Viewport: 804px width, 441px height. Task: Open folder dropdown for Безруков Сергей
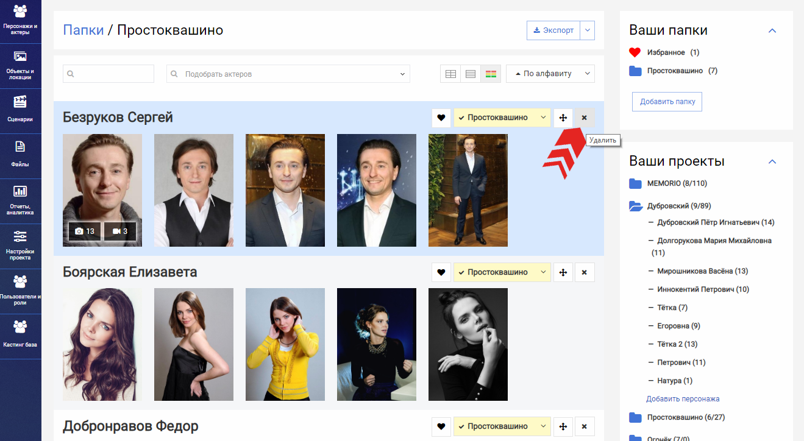coord(502,118)
